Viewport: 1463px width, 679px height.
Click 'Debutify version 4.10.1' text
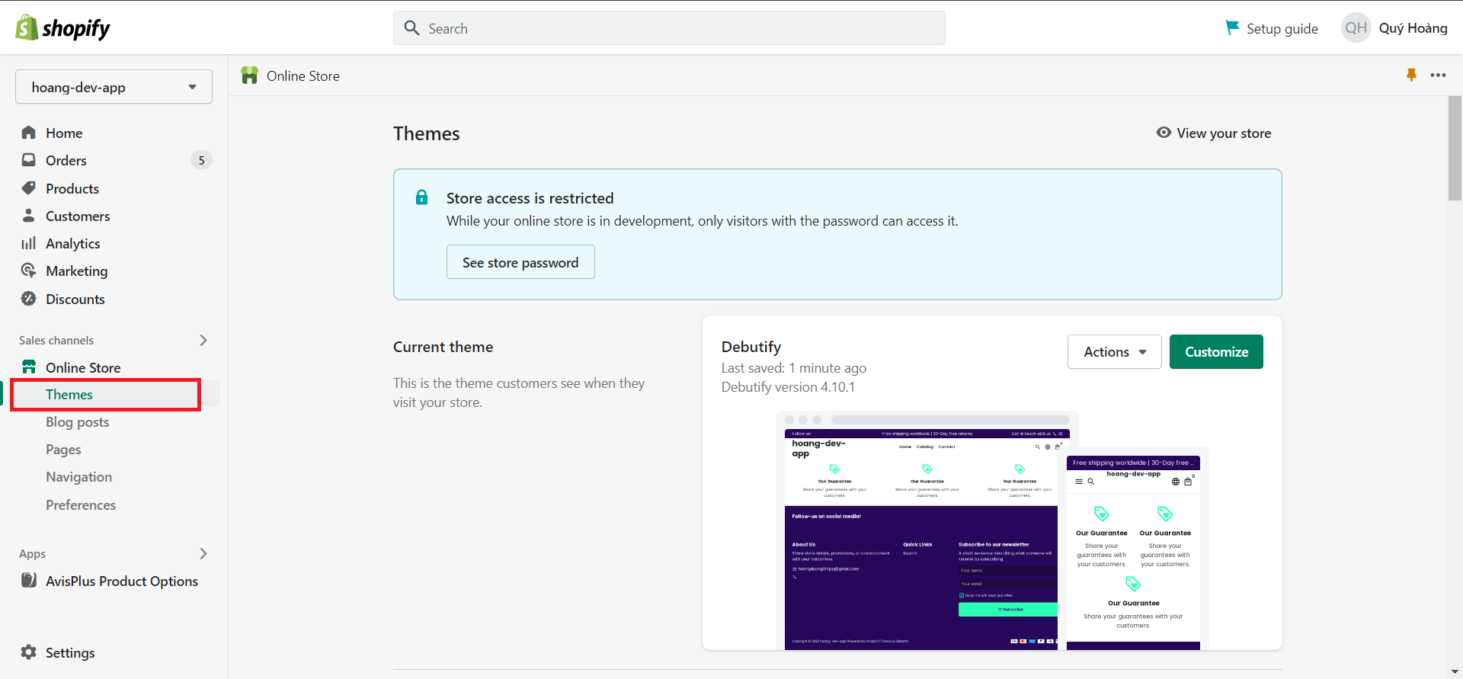click(788, 387)
